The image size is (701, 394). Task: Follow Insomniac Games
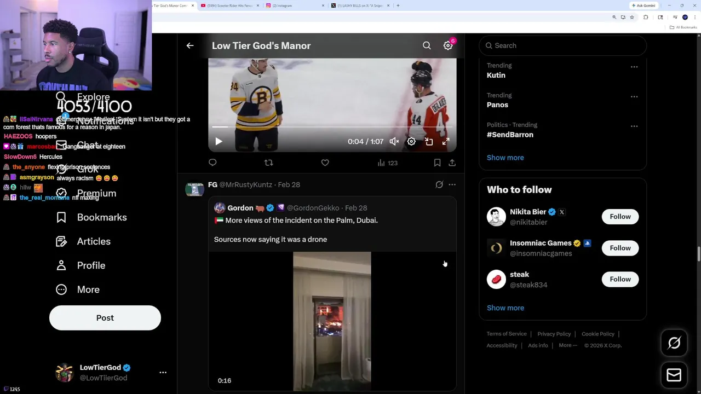click(620, 248)
